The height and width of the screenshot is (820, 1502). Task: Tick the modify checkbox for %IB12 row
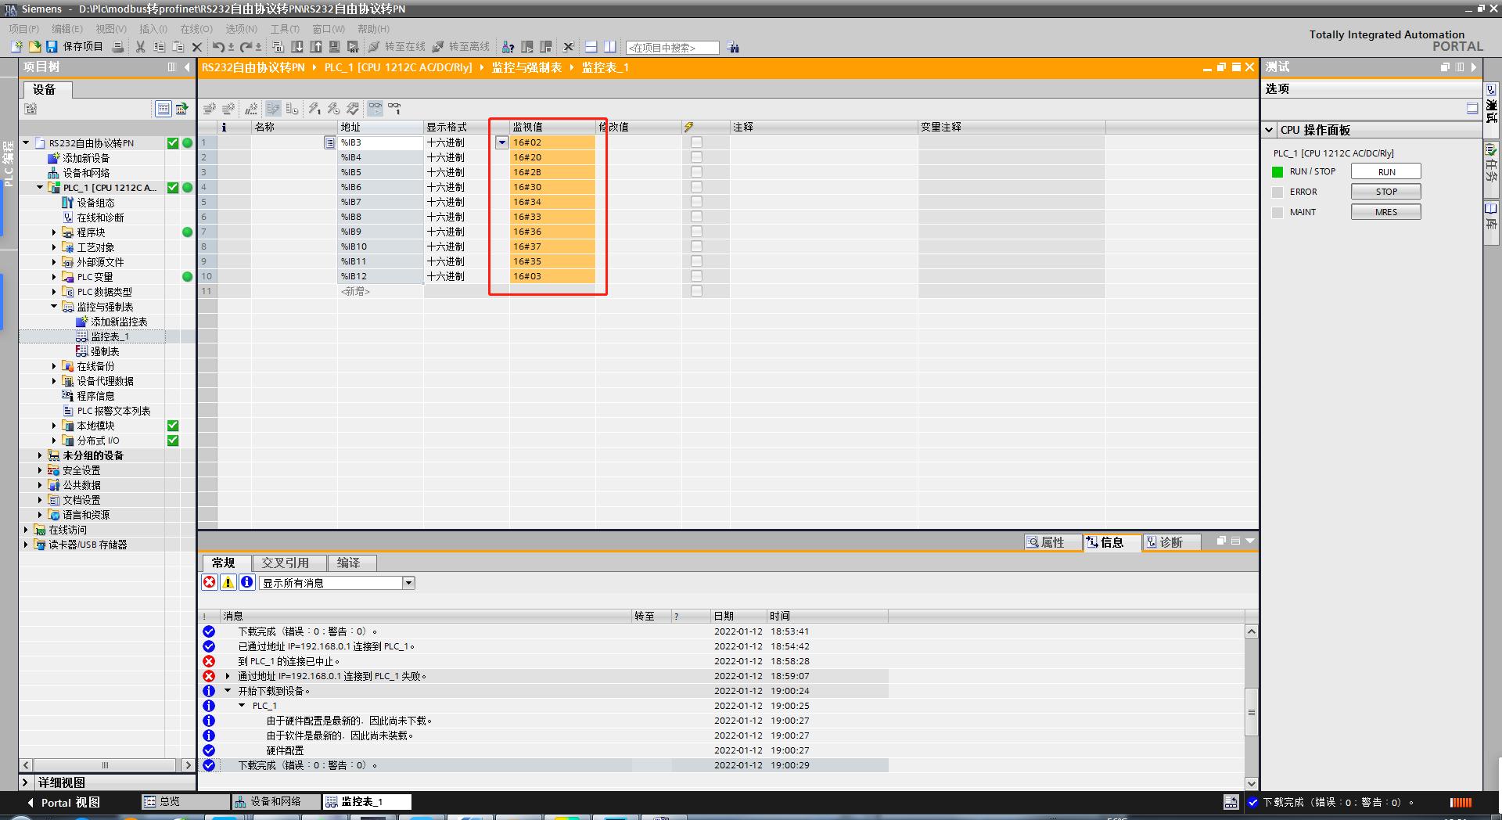point(696,276)
